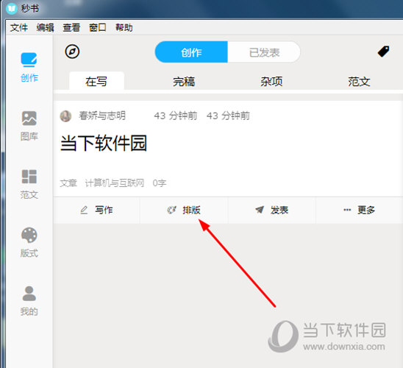
Task: Open the 查看 menu
Action: (x=71, y=27)
